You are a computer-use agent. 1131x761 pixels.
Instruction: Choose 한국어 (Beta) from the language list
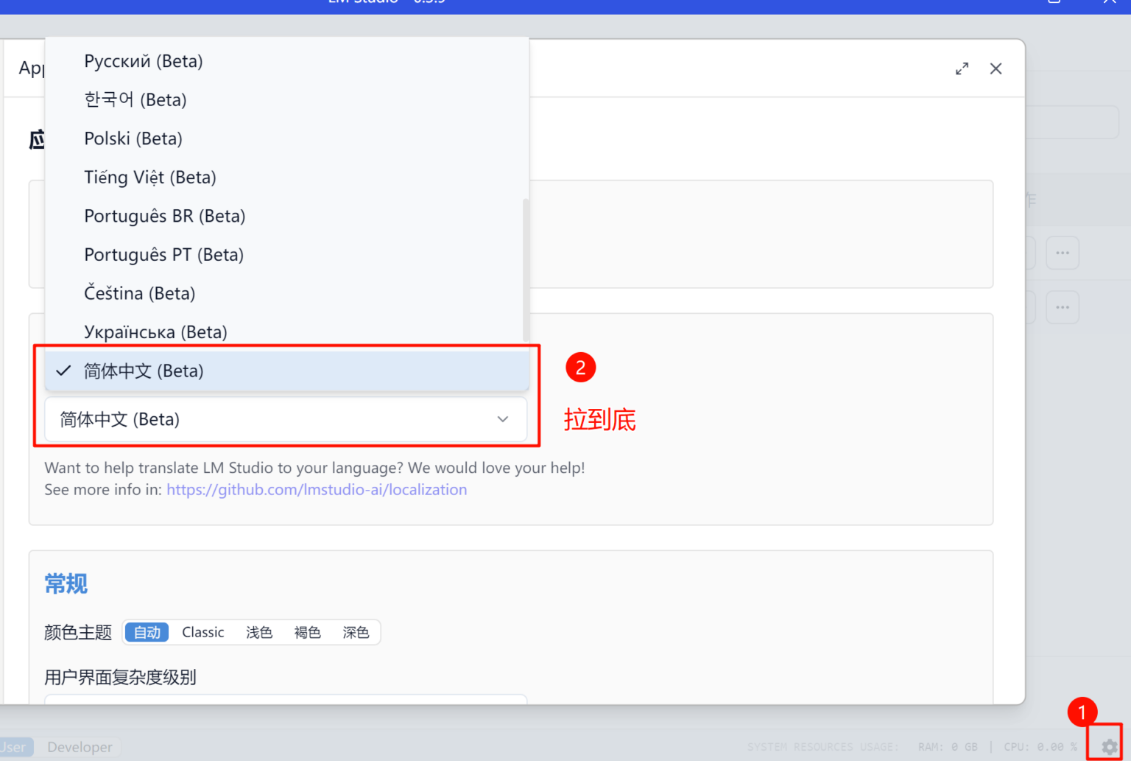[x=135, y=99]
